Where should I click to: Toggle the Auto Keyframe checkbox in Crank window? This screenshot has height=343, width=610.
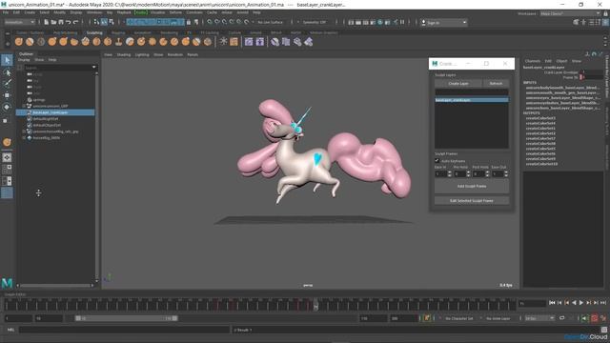point(437,161)
